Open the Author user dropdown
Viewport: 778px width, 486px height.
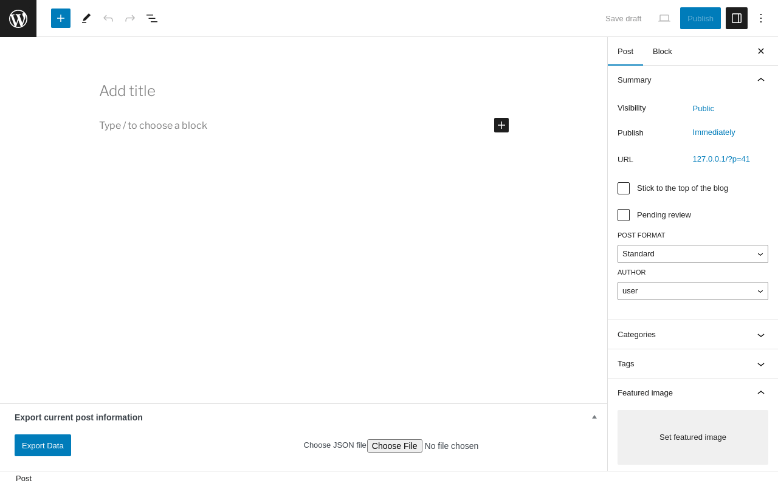tap(693, 291)
